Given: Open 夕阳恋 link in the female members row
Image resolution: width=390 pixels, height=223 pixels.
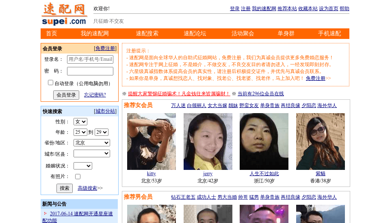Looking at the screenshot, I should [x=309, y=105].
